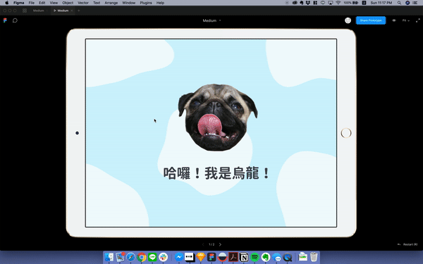Open the Preview app with badge in dock
This screenshot has height=264, width=423.
[120, 257]
